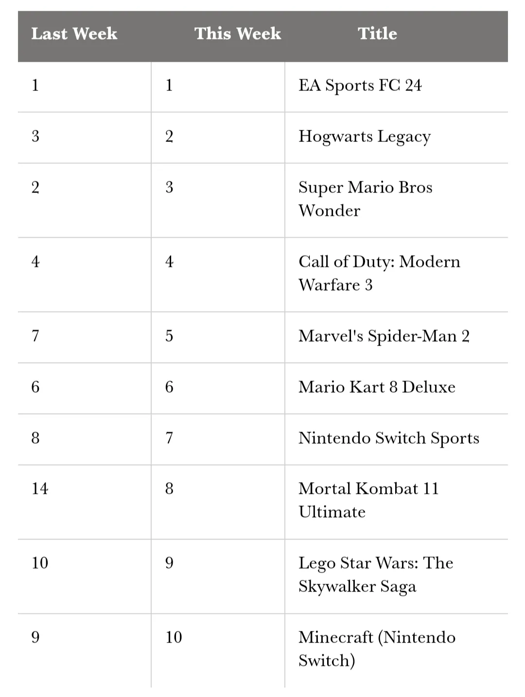Click the Last Week column header
525x697 pixels.
pyautogui.click(x=74, y=34)
